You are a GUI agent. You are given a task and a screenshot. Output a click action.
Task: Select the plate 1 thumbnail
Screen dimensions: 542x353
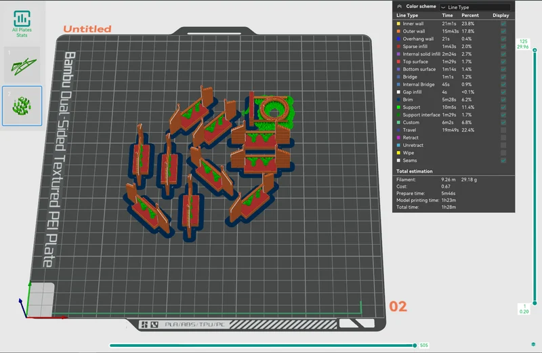(22, 64)
